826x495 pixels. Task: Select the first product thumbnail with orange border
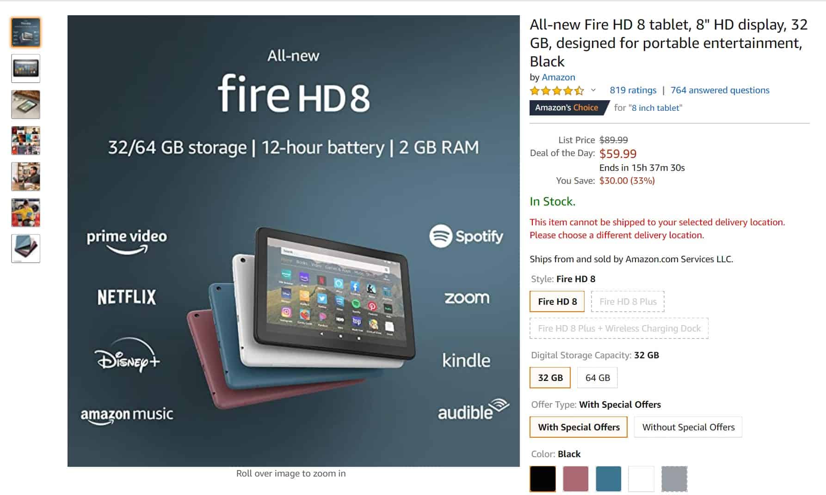[25, 32]
